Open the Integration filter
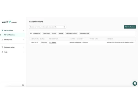This screenshot has width=138, height=104. click(x=37, y=33)
